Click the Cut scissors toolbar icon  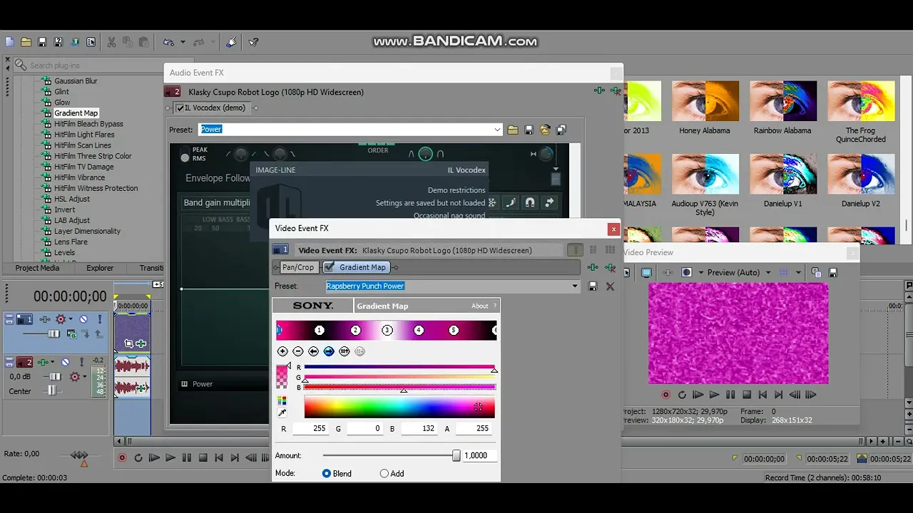pos(111,42)
